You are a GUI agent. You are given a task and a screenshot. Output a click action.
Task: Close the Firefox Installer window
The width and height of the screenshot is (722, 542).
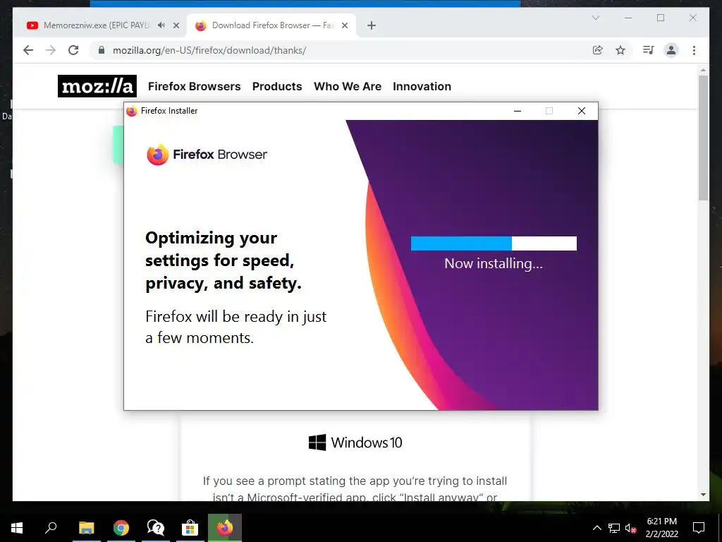coord(582,111)
